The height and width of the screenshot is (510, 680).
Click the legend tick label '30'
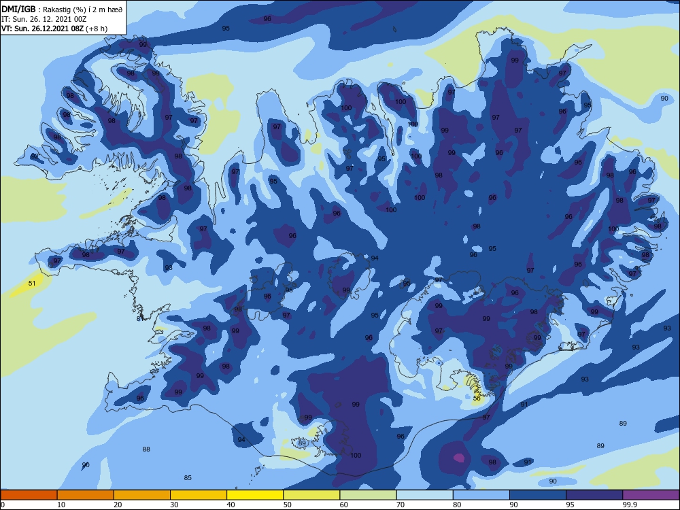pyautogui.click(x=174, y=505)
